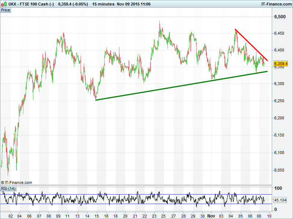Click the 6,050 price axis label
Viewport: 293px width, 219px height.
[280, 170]
